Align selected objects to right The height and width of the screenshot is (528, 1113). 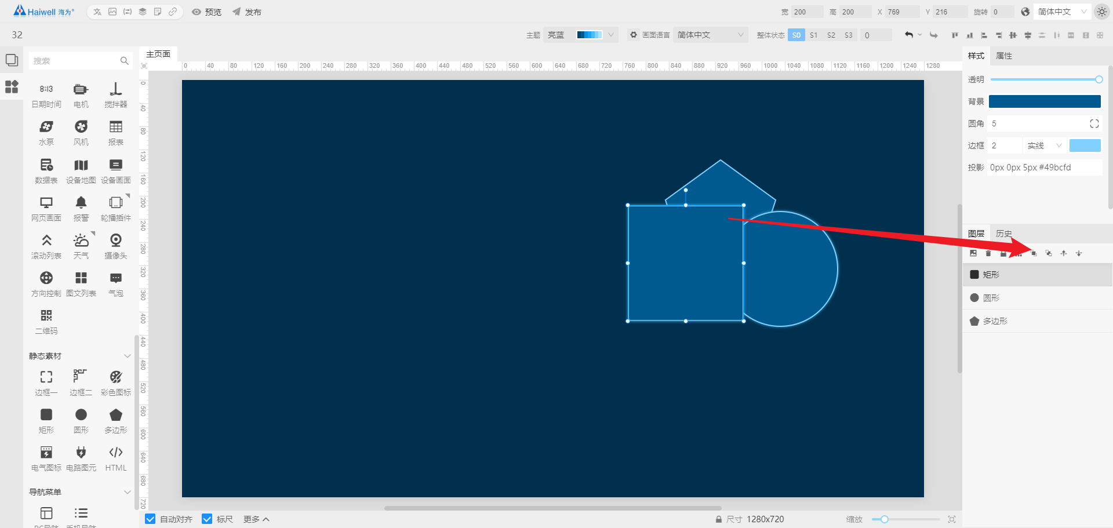999,35
